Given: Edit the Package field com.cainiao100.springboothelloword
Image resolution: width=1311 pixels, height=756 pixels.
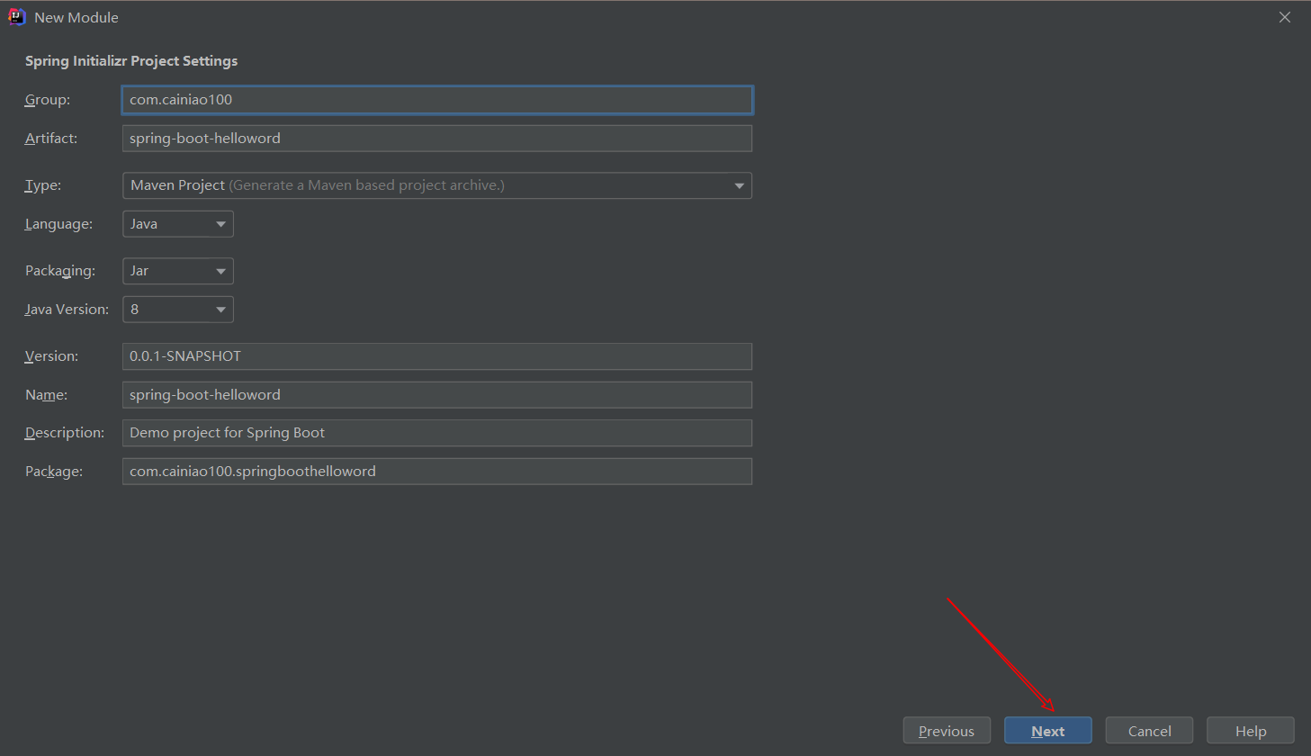Looking at the screenshot, I should click(x=437, y=472).
